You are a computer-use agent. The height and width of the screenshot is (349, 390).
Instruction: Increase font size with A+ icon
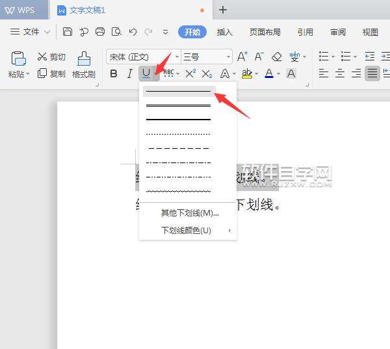pos(242,57)
